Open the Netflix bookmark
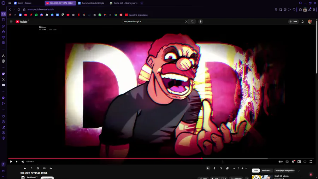Screen dimensions: 318x179 pos(79,15)
